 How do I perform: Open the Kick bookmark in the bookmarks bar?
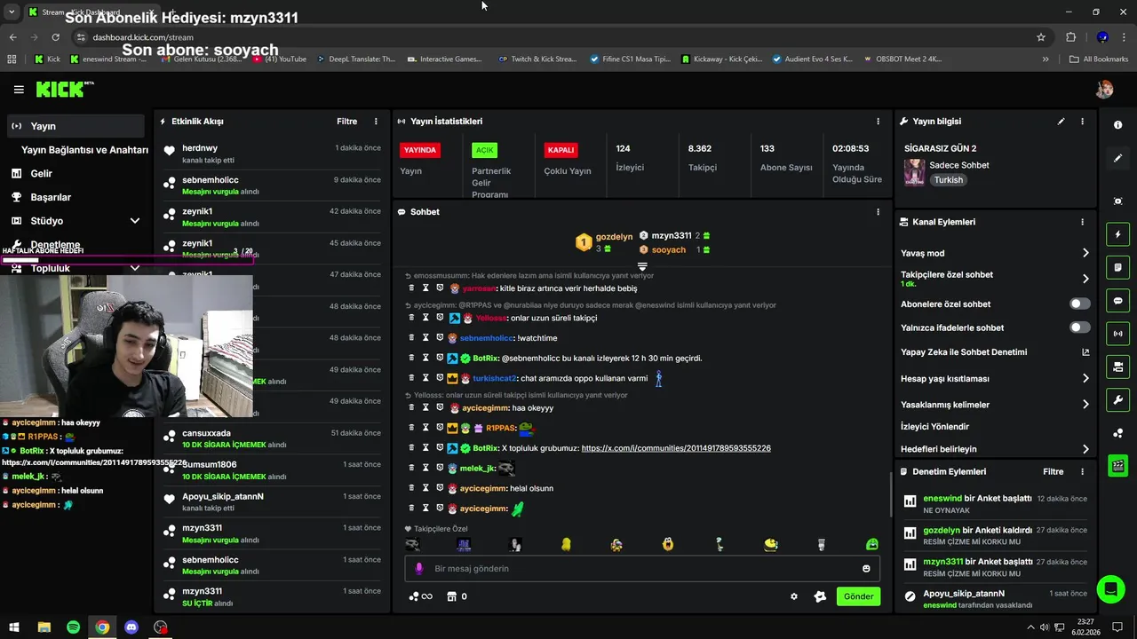tap(48, 59)
